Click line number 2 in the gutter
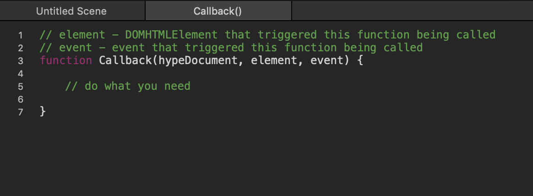 pyautogui.click(x=20, y=48)
